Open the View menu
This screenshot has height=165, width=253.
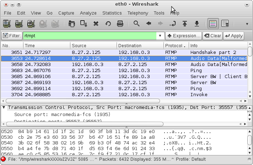(36, 13)
